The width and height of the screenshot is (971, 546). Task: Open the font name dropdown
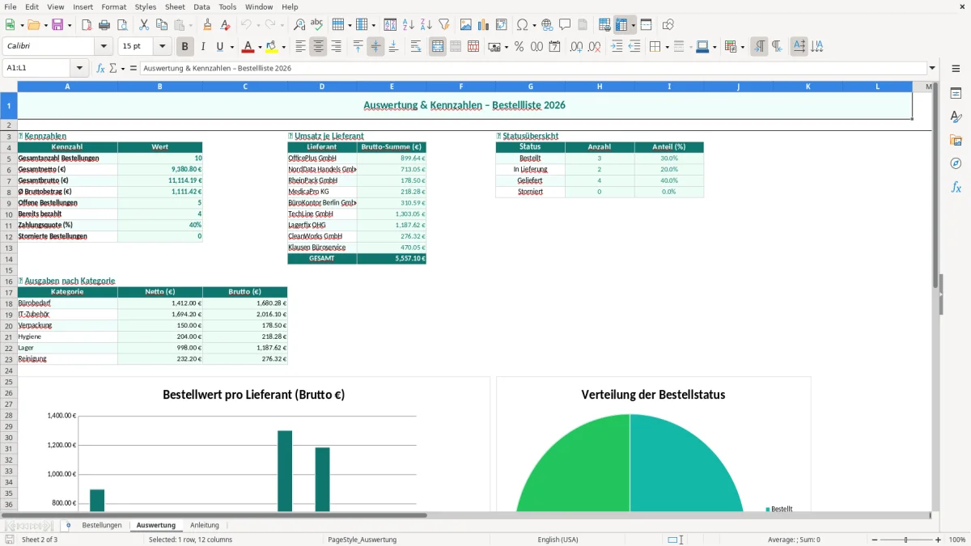pos(104,47)
